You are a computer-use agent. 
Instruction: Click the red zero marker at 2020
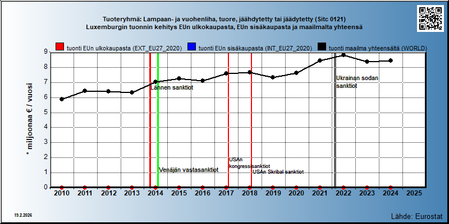pyautogui.click(x=296, y=188)
